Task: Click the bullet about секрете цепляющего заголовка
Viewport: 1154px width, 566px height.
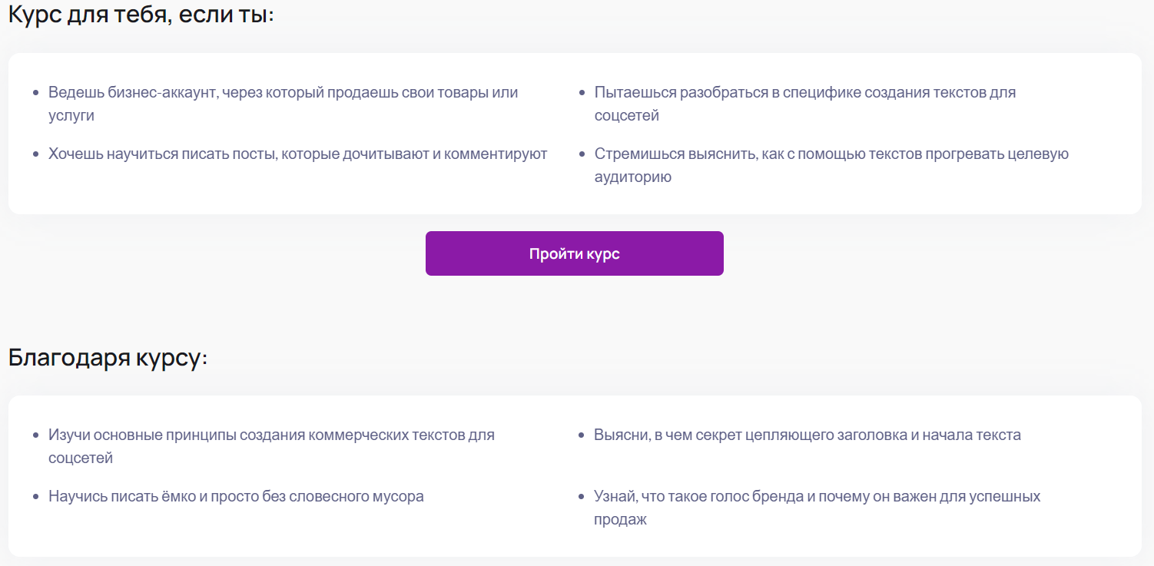Action: tap(807, 435)
